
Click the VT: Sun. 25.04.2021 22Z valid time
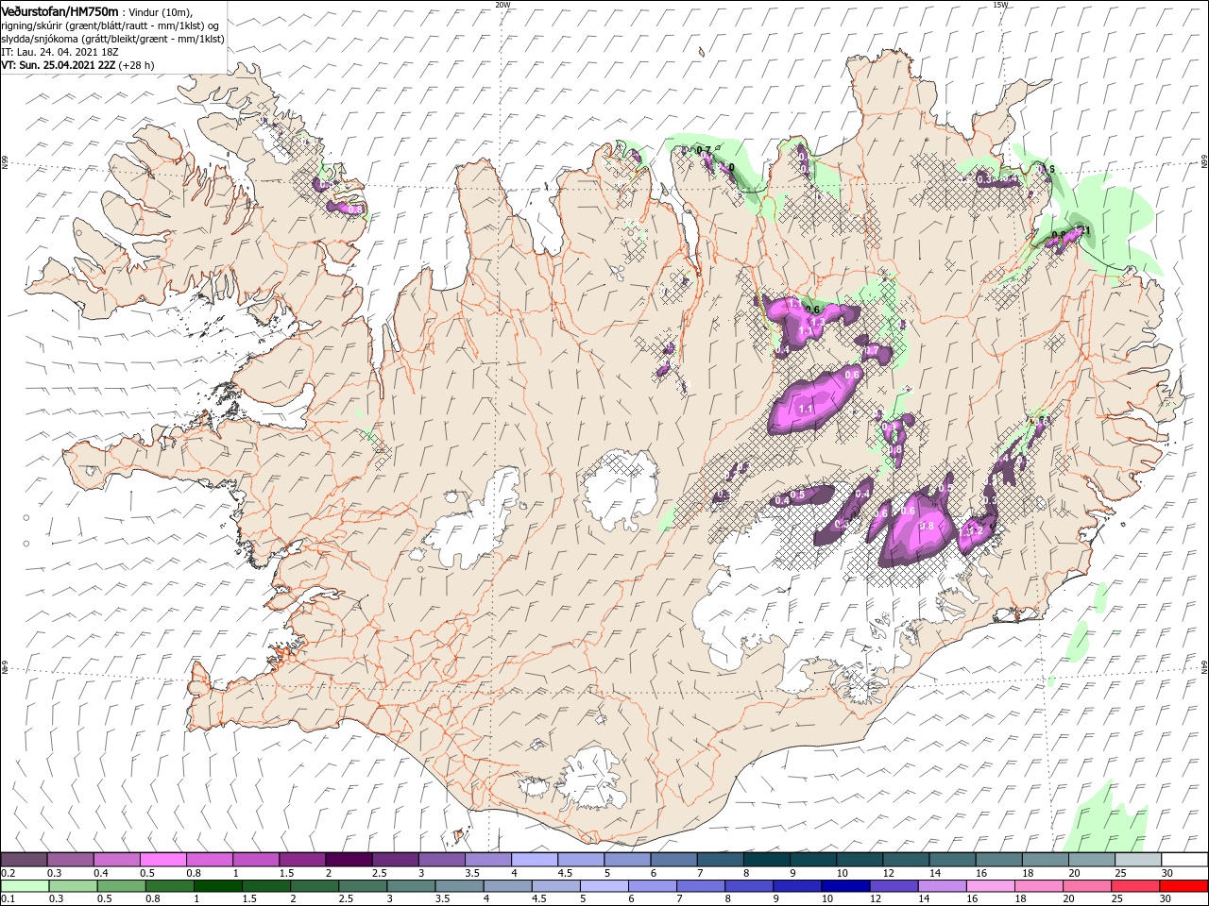(57, 65)
